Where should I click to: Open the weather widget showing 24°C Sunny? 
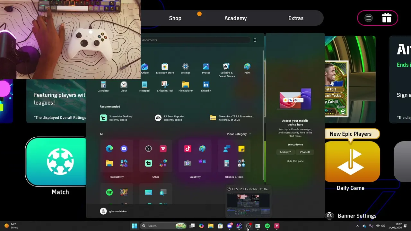[x=11, y=226]
